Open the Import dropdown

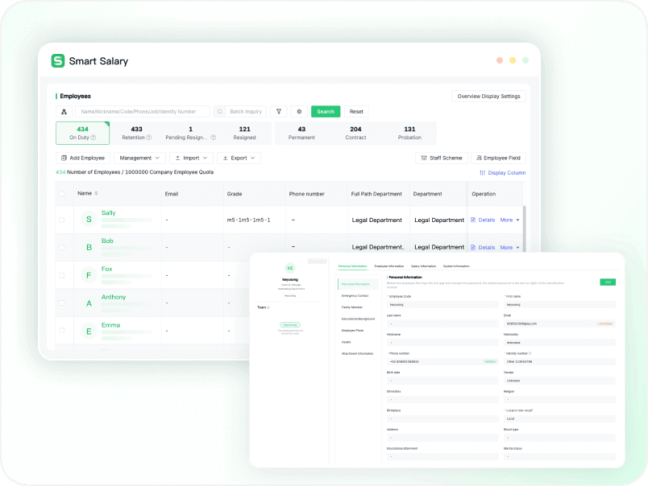[191, 158]
